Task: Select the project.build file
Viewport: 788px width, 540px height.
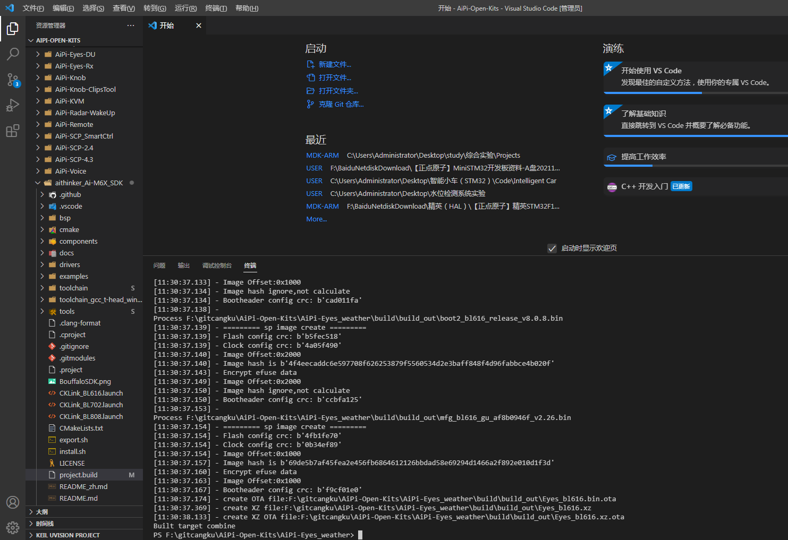Action: 84,475
